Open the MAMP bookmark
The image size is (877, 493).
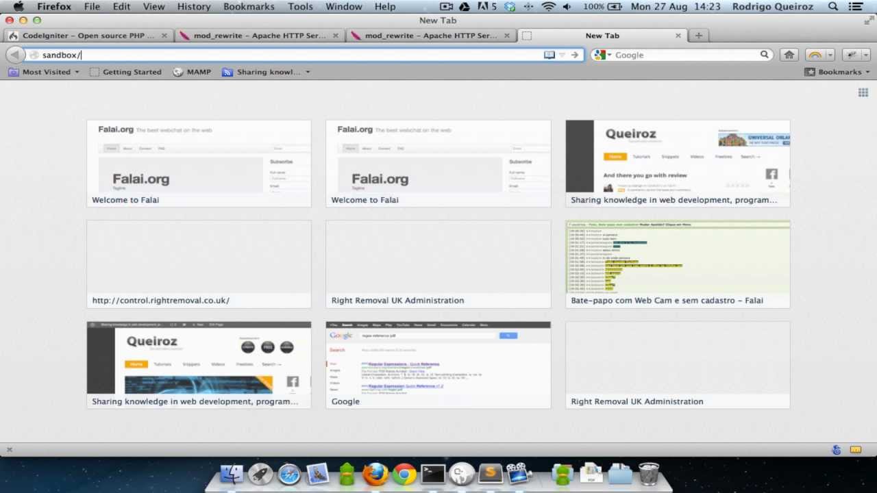pos(192,72)
